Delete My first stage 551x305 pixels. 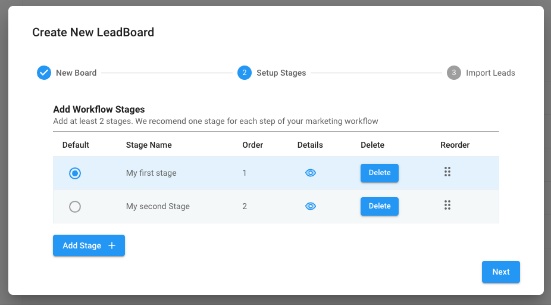(x=380, y=173)
